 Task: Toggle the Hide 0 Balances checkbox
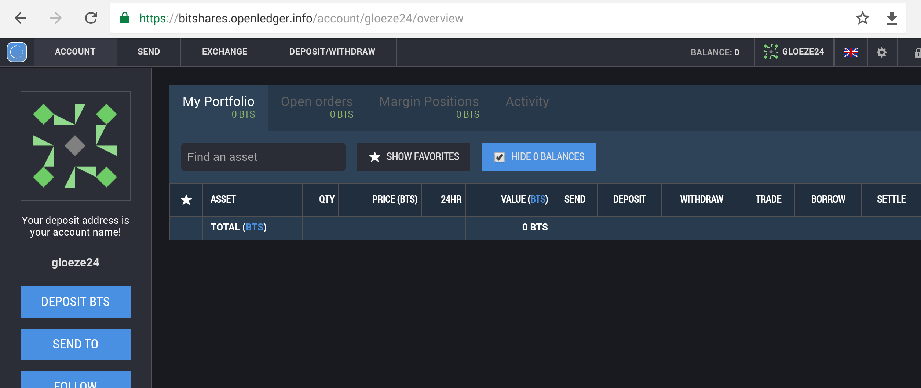(500, 157)
